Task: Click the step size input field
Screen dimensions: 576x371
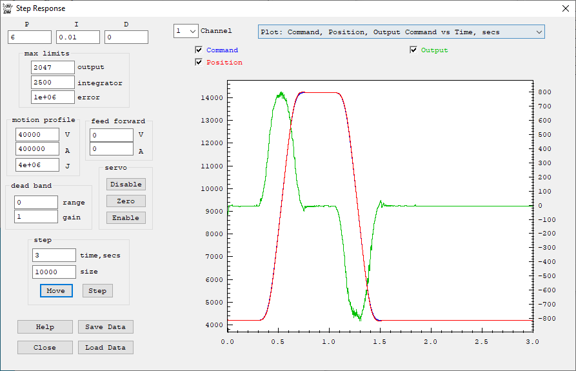Action: (x=54, y=272)
